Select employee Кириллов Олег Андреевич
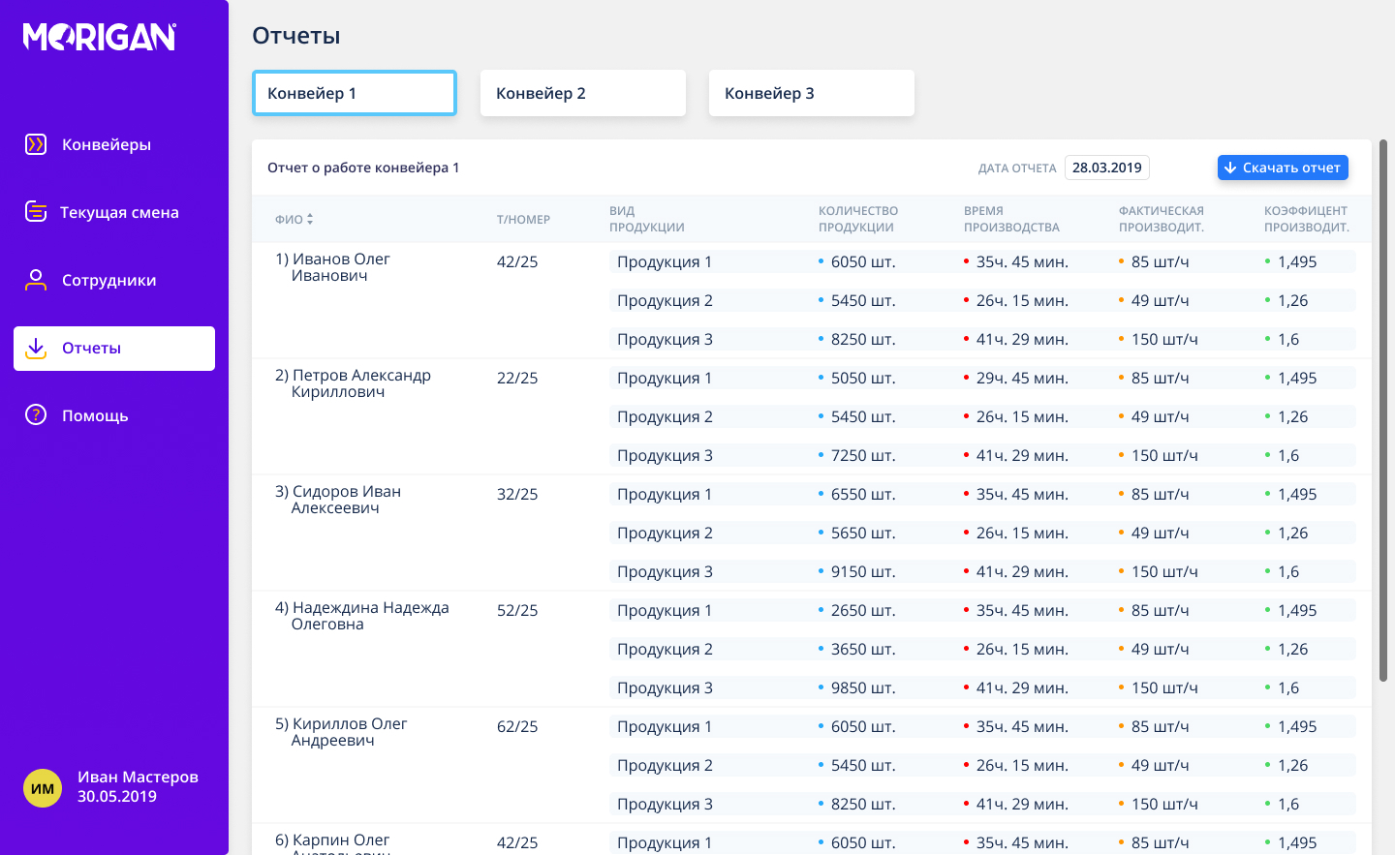Viewport: 1395px width, 855px height. pos(341,732)
